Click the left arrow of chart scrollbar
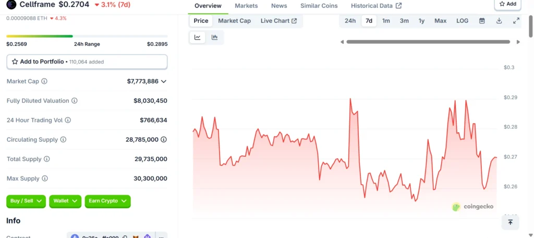534x238 pixels. pyautogui.click(x=342, y=42)
